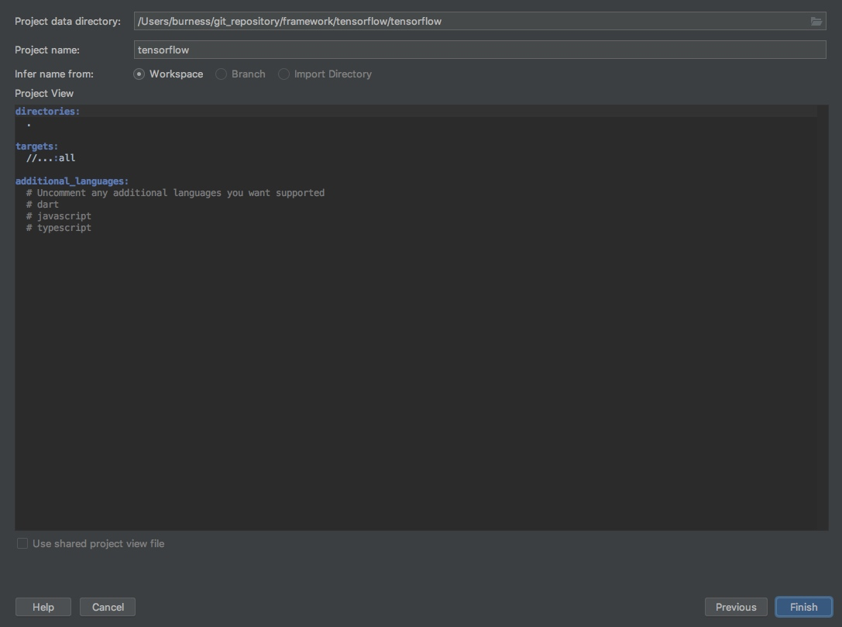Select the Branch radio option

pyautogui.click(x=222, y=74)
